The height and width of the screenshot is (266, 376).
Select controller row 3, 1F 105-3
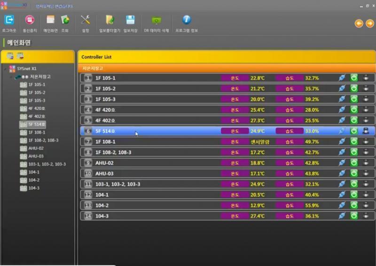pos(227,99)
